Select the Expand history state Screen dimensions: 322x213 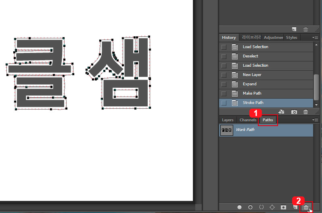[266, 84]
